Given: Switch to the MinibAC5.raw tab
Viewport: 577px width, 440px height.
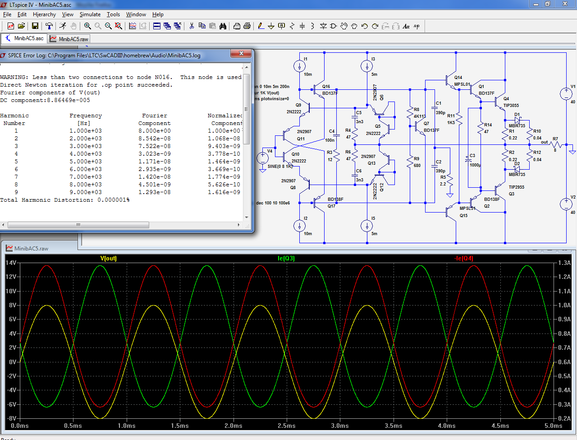Looking at the screenshot, I should point(69,39).
